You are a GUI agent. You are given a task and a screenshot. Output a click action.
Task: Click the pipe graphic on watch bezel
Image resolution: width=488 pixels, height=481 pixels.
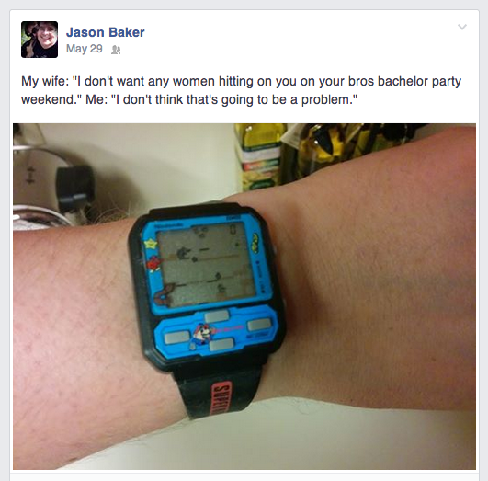click(165, 294)
